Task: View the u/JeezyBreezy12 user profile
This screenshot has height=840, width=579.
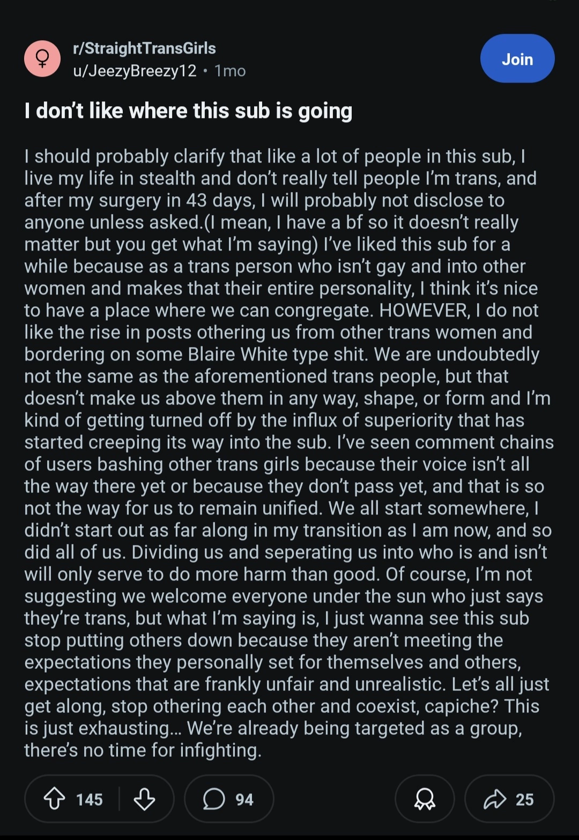Action: 135,71
